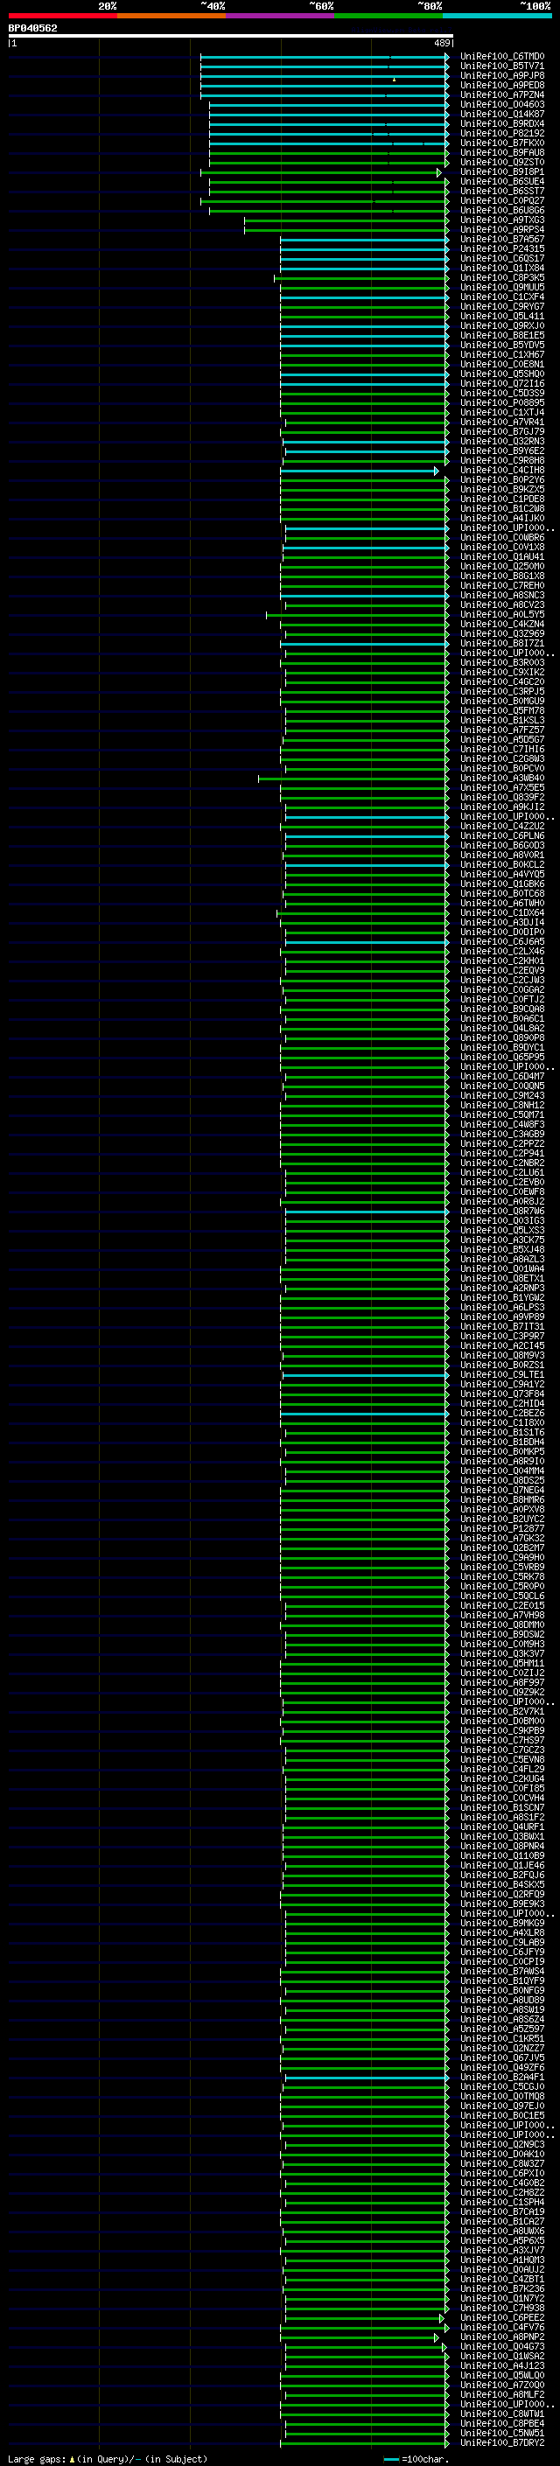Select the UniRef100_C0V1X8 label
This screenshot has width=560, height=2466.
click(501, 548)
